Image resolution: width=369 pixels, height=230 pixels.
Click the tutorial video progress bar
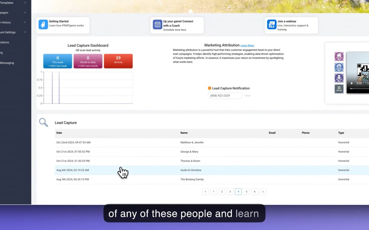(359, 89)
